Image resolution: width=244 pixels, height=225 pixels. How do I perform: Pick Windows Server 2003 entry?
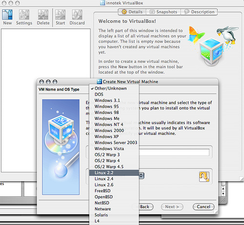point(114,143)
